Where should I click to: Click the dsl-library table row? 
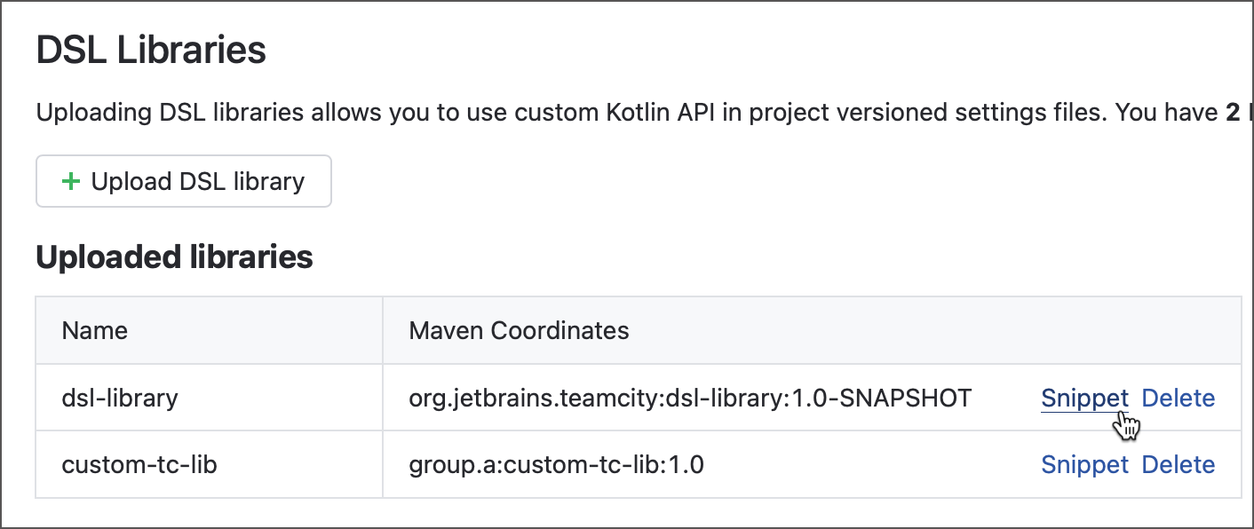pyautogui.click(x=622, y=398)
